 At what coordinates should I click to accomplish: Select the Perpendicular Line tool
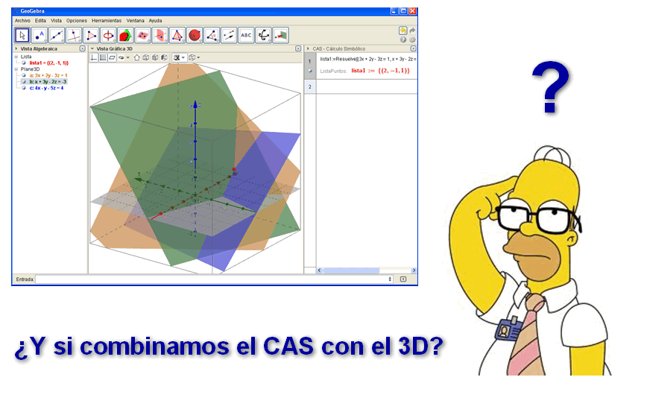74,36
